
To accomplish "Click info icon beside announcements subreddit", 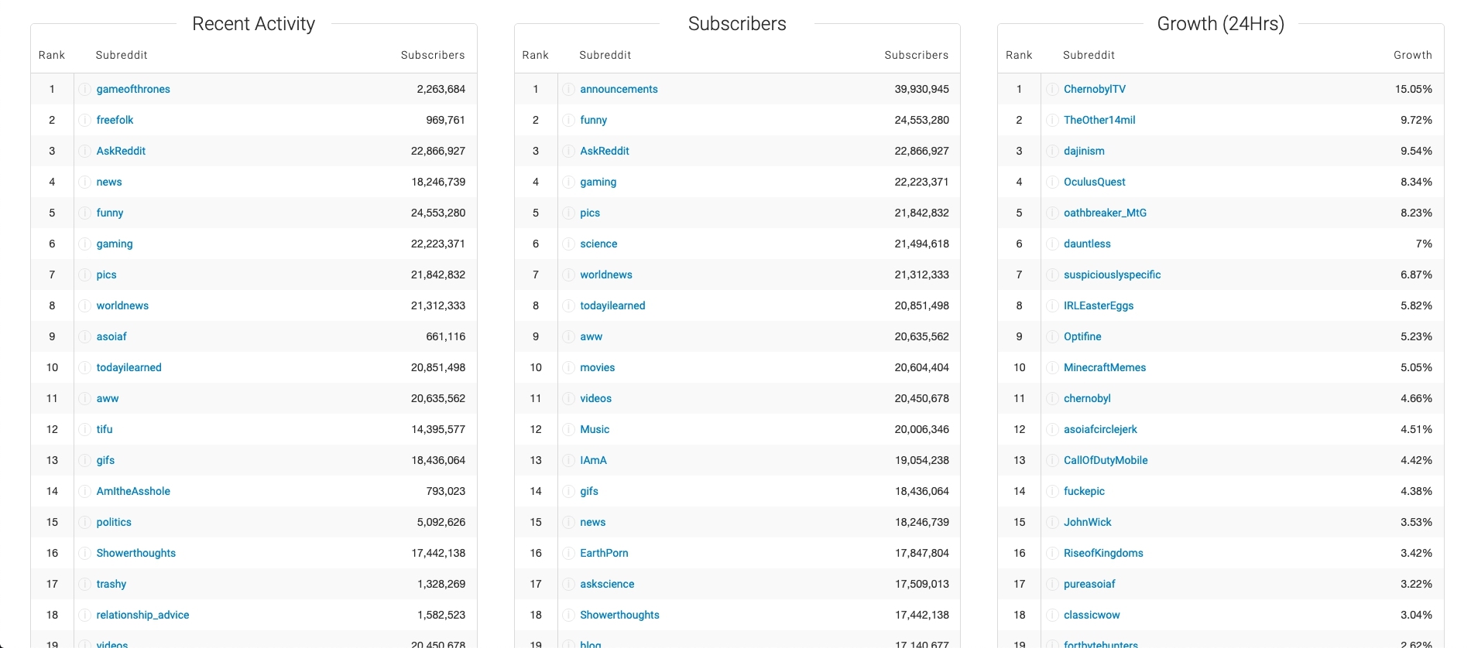I will (568, 90).
